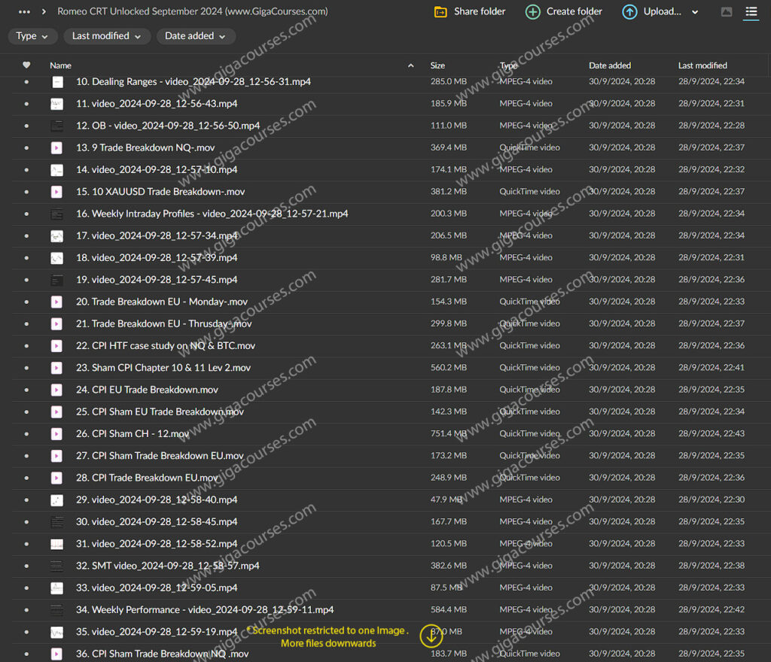Viewport: 771px width, 662px height.
Task: Toggle the favourite dot for 32. SMT video
Action: click(27, 566)
